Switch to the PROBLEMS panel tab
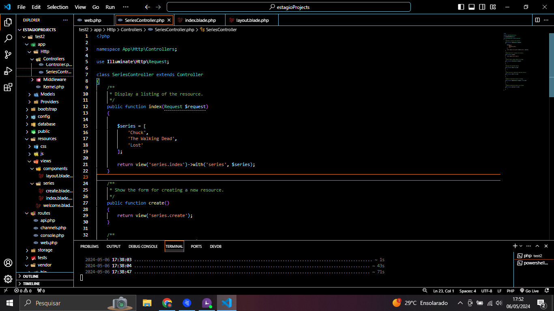 [x=89, y=246]
